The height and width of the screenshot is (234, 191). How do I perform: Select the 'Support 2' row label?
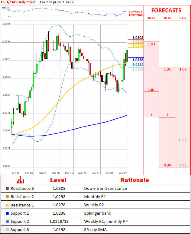coord(20,222)
